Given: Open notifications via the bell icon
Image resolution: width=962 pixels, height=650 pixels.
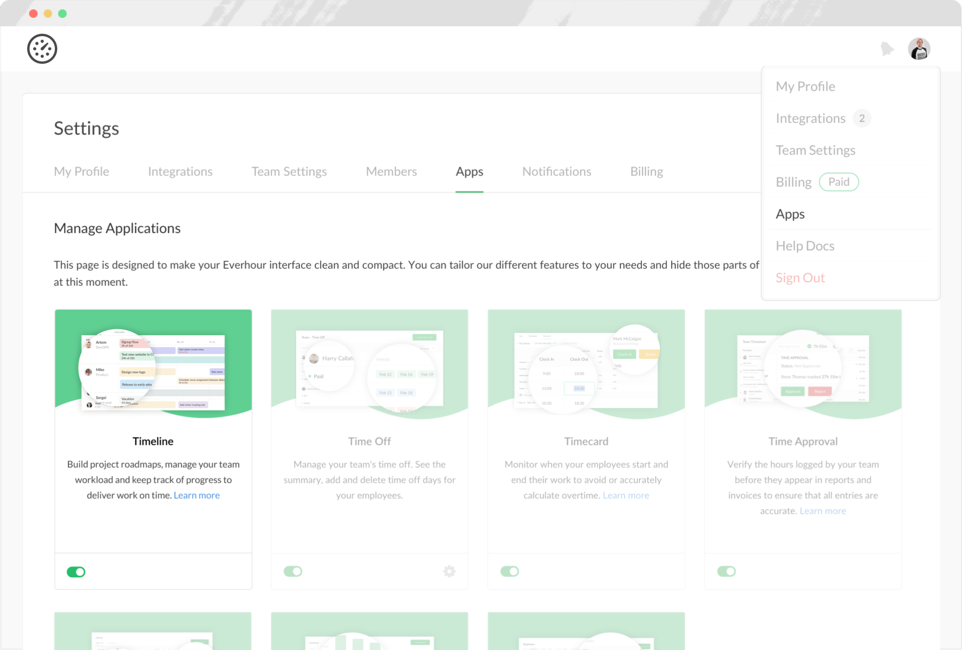Looking at the screenshot, I should pos(887,48).
